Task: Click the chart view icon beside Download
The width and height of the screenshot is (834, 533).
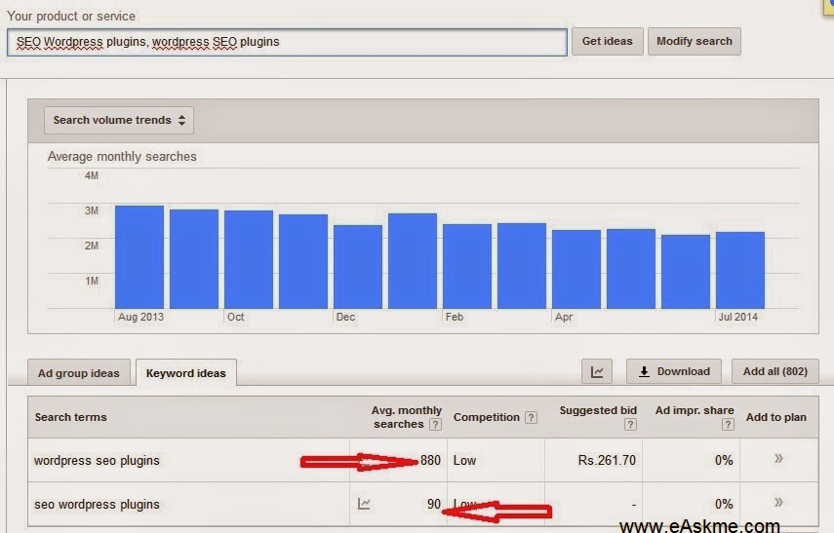Action: pyautogui.click(x=597, y=371)
